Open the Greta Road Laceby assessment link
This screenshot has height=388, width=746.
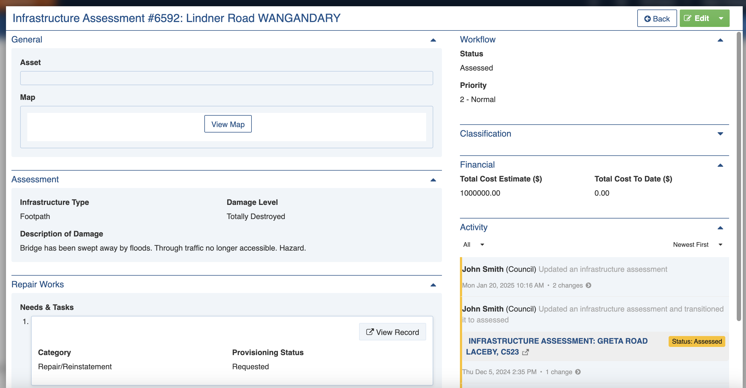557,341
